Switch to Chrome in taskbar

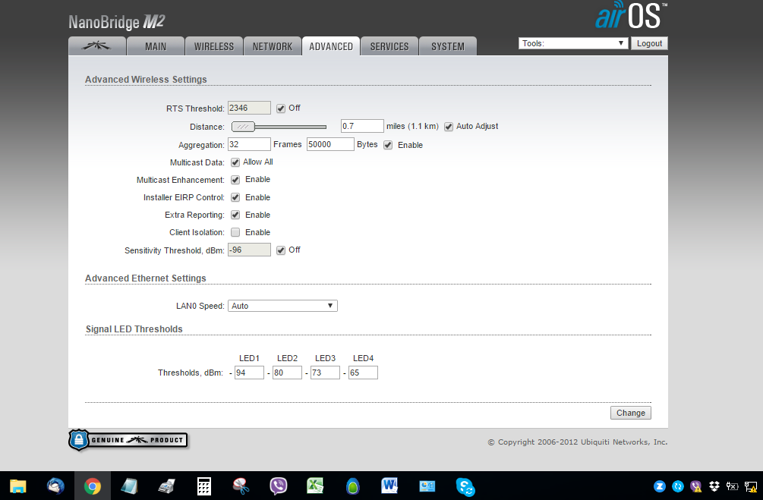tap(93, 486)
